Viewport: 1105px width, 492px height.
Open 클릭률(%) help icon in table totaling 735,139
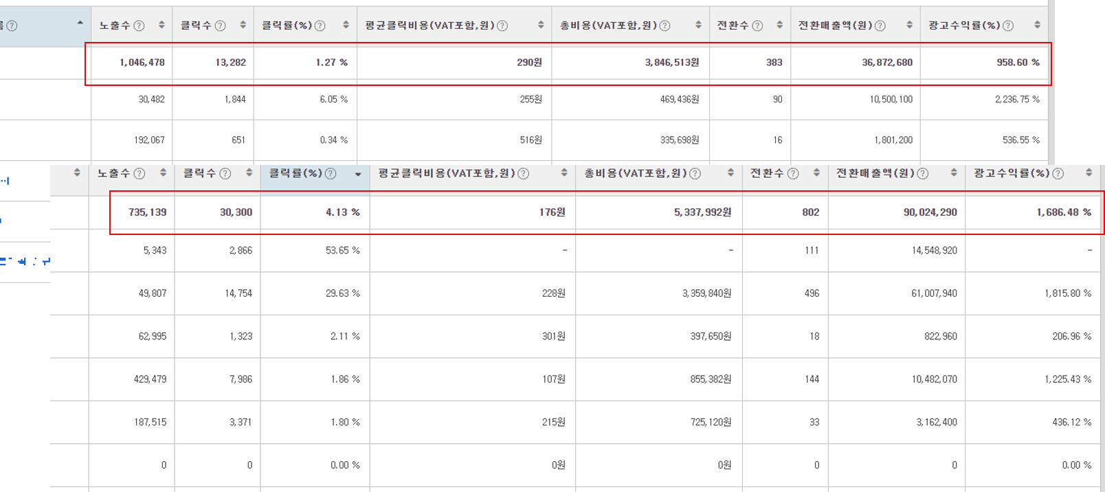331,173
